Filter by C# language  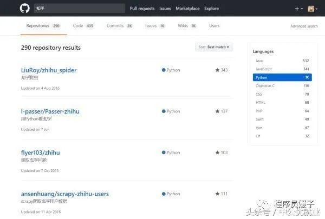tap(282, 136)
